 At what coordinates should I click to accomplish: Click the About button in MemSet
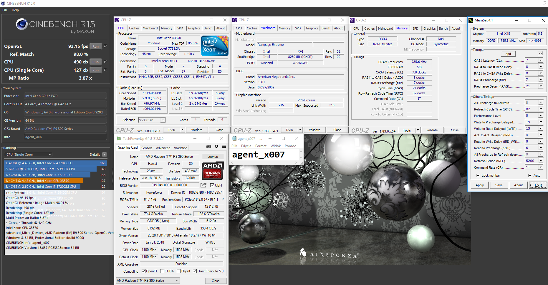pyautogui.click(x=519, y=185)
